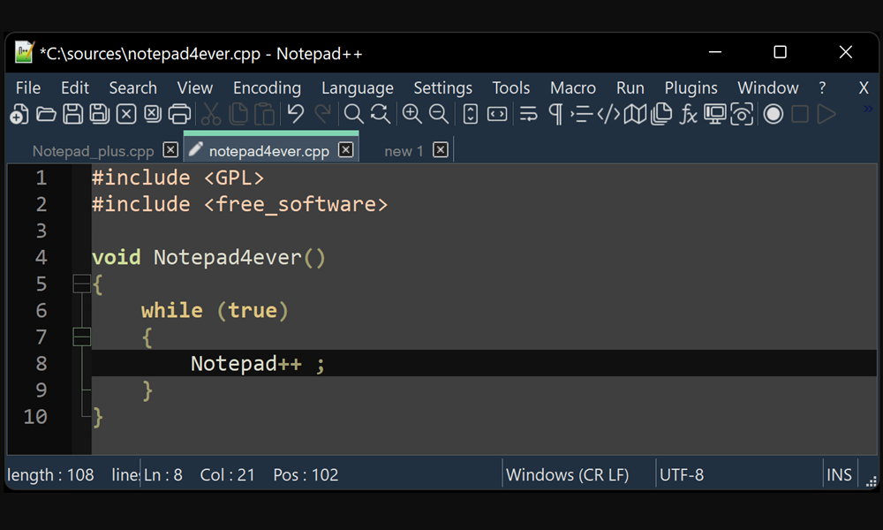Click the Save file icon
Viewport: 883px width, 530px height.
click(x=72, y=114)
